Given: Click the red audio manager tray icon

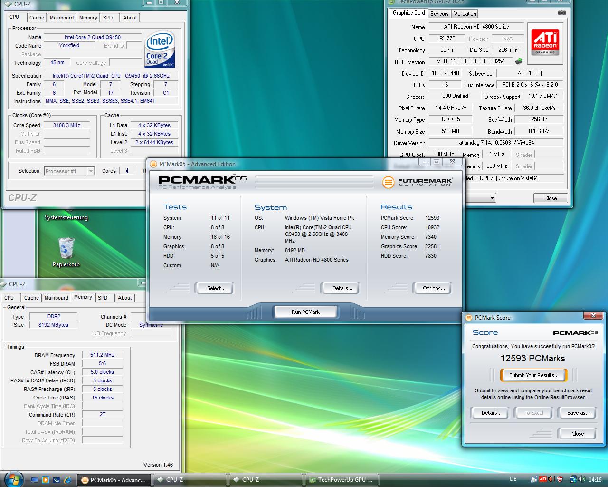Looking at the screenshot, I should pyautogui.click(x=551, y=479).
